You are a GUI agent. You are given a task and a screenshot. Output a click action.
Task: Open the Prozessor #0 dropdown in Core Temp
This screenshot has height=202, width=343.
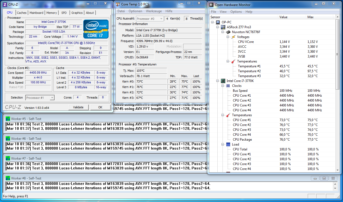point(150,19)
